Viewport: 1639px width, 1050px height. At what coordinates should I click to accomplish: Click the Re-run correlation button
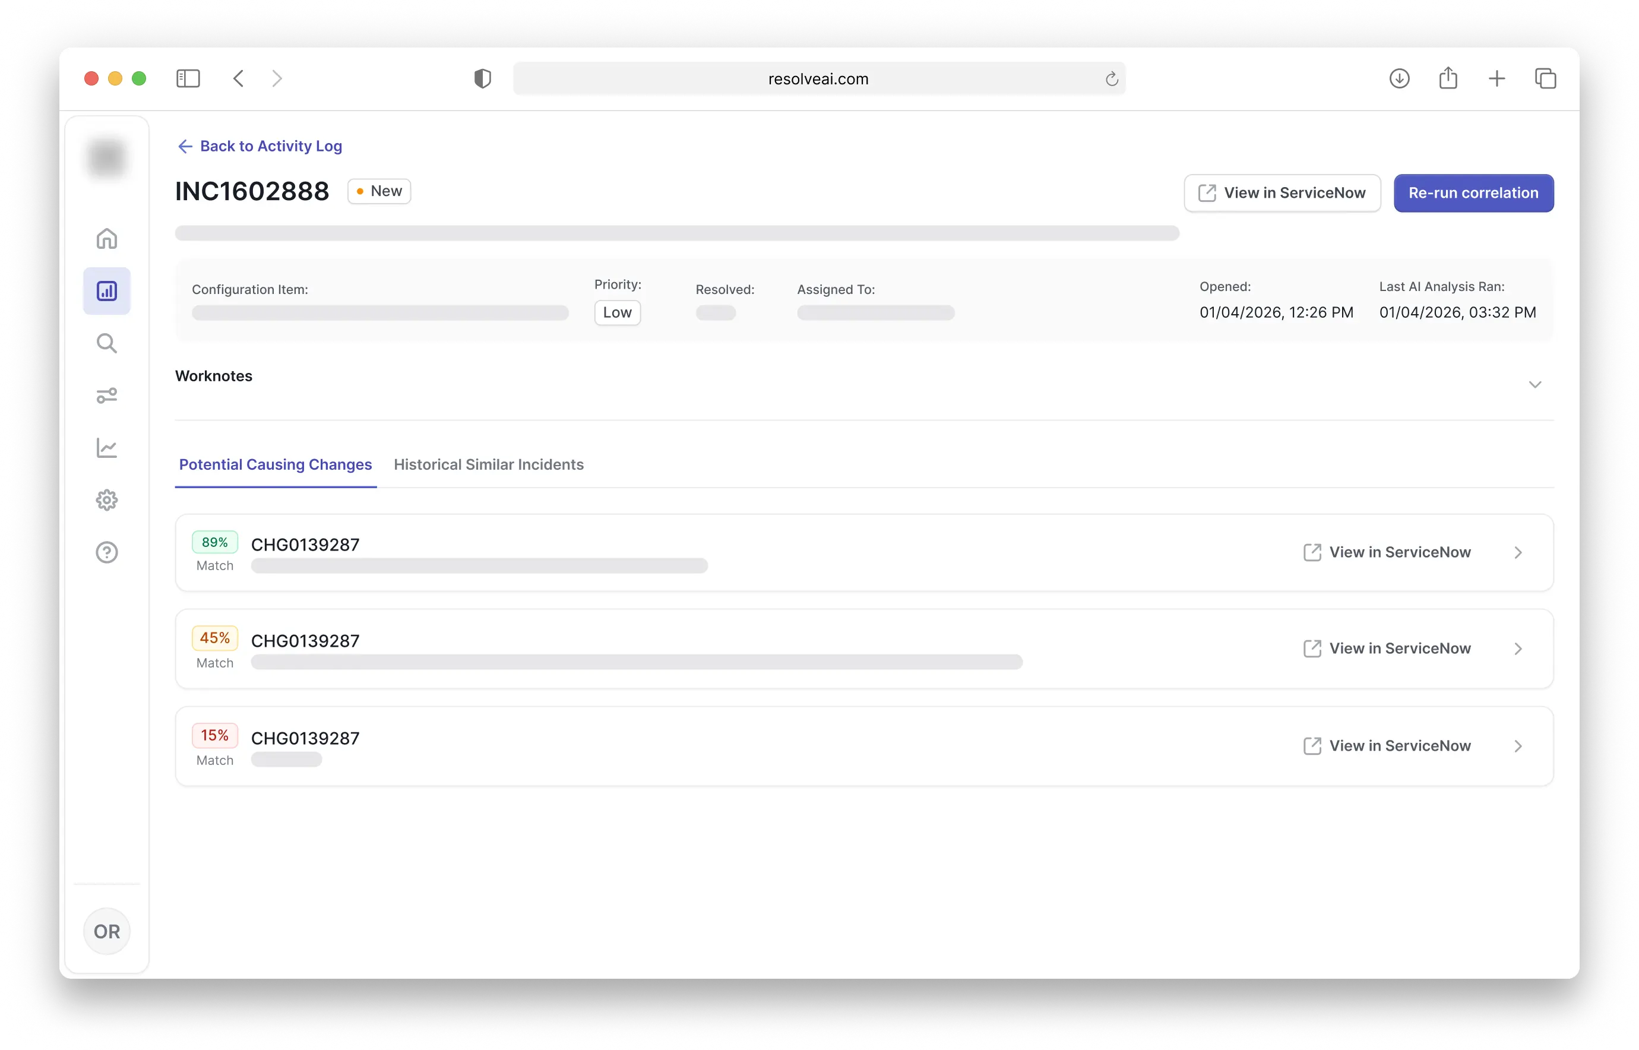point(1473,193)
